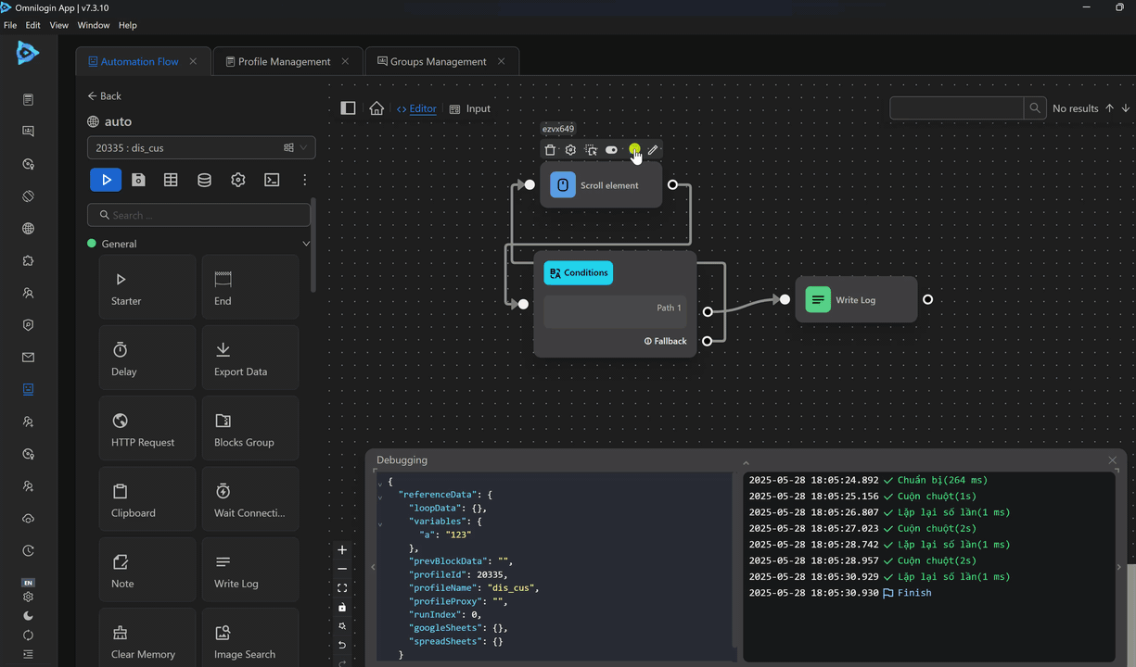This screenshot has width=1136, height=667.
Task: Switch to the Input view
Action: coord(470,108)
